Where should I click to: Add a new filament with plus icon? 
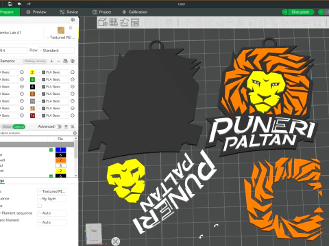52,61
